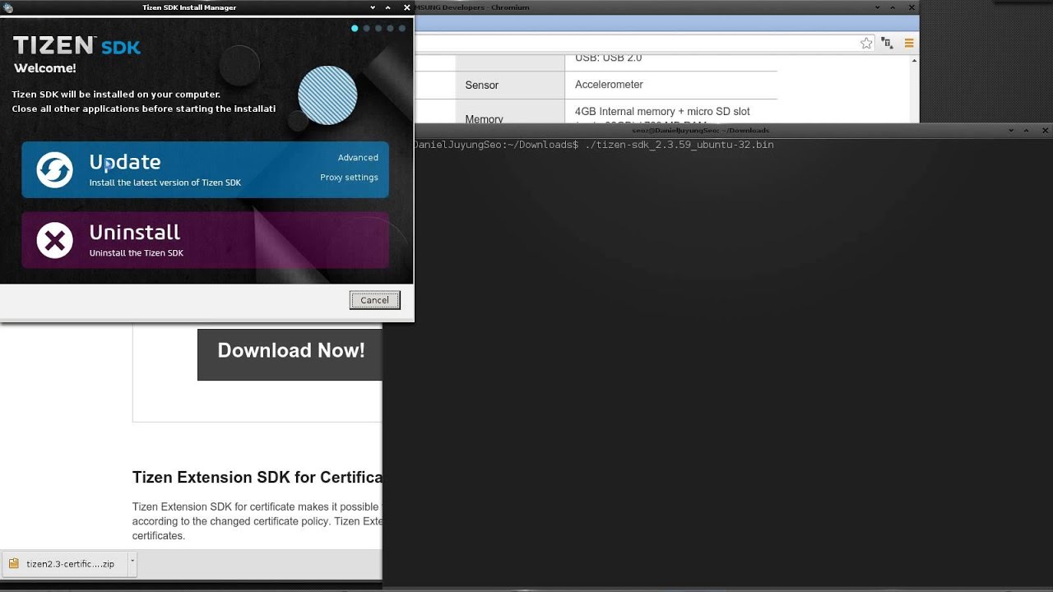Viewport: 1053px width, 592px height.
Task: Minimize the Tizen SDK Install Manager window
Action: point(373,7)
